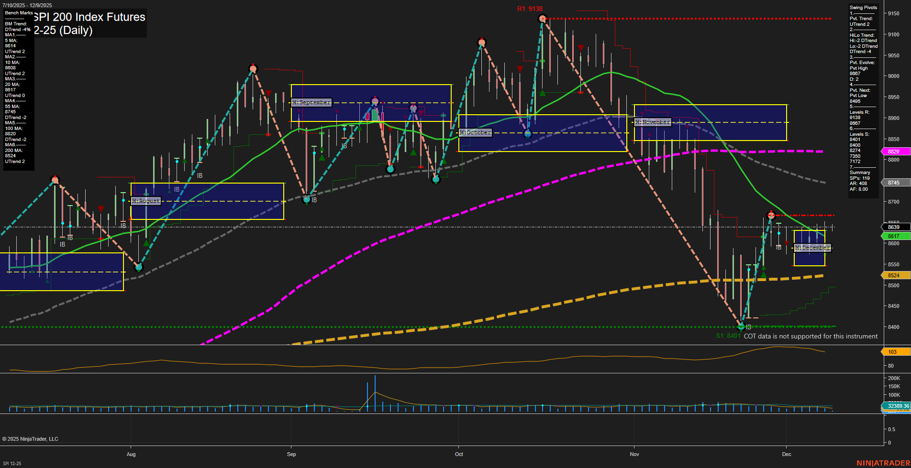Click the M:August zone label
Image resolution: width=911 pixels, height=468 pixels.
(x=146, y=201)
